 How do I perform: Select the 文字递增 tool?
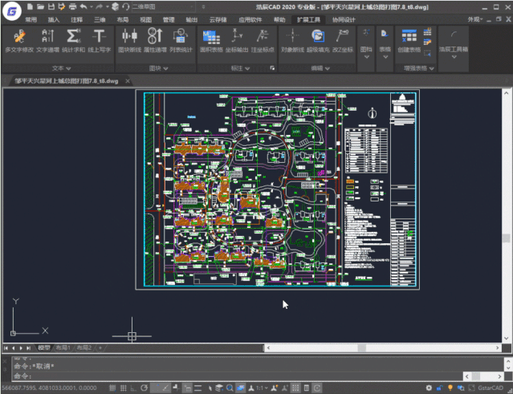point(47,36)
